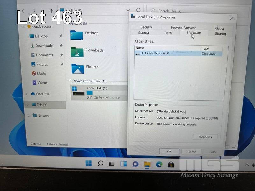This screenshot has height=191, width=255.
Task: Launch Microsoft Store from taskbar
Action: (171, 164)
